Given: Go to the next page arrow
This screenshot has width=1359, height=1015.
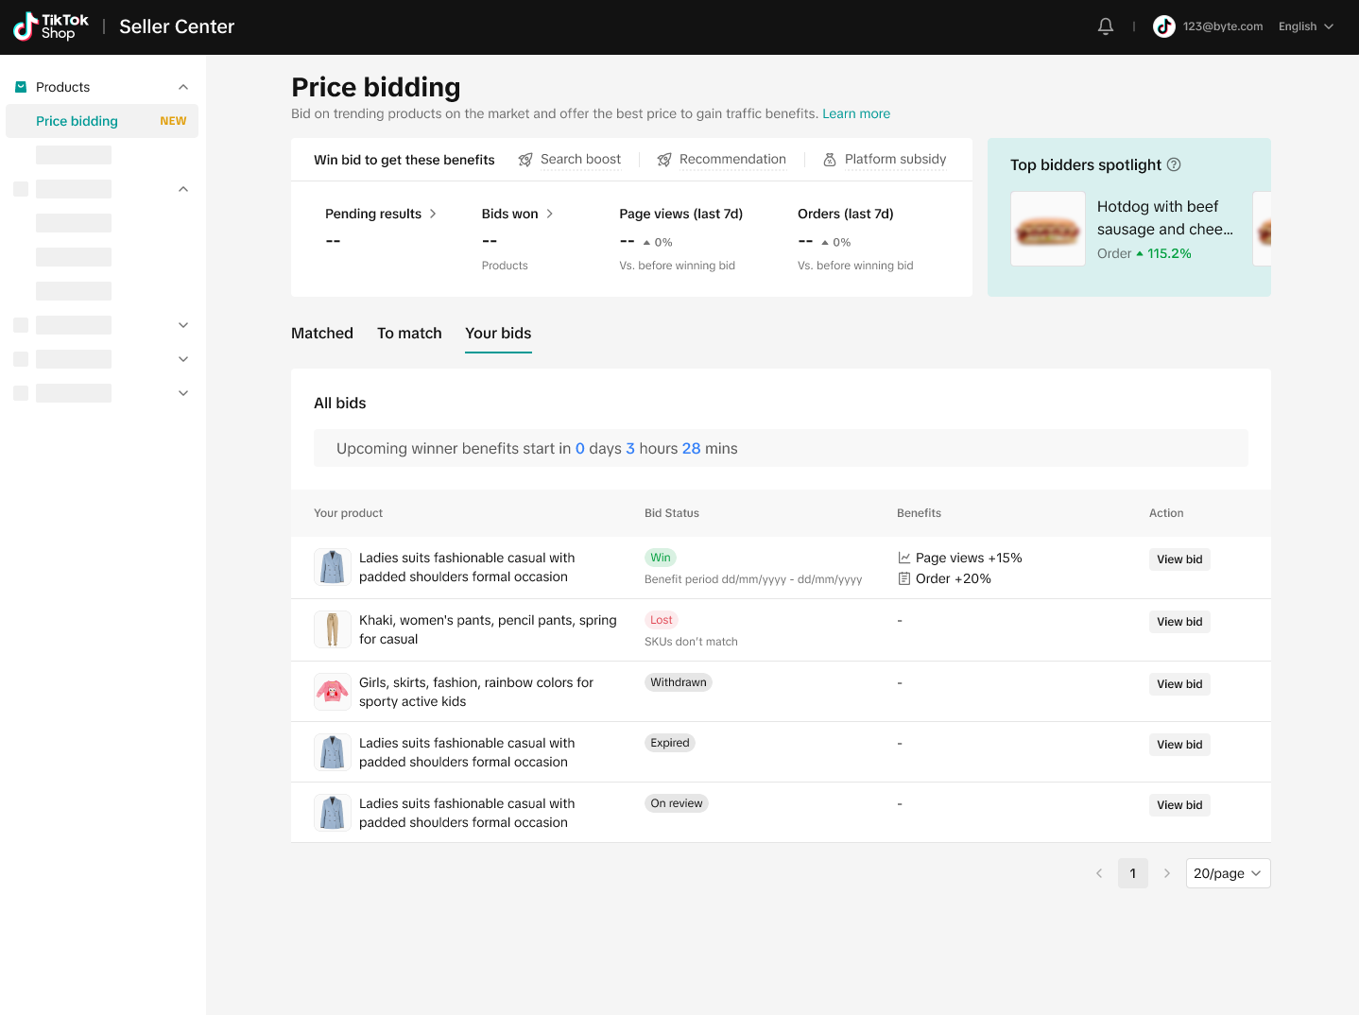Looking at the screenshot, I should 1167,873.
